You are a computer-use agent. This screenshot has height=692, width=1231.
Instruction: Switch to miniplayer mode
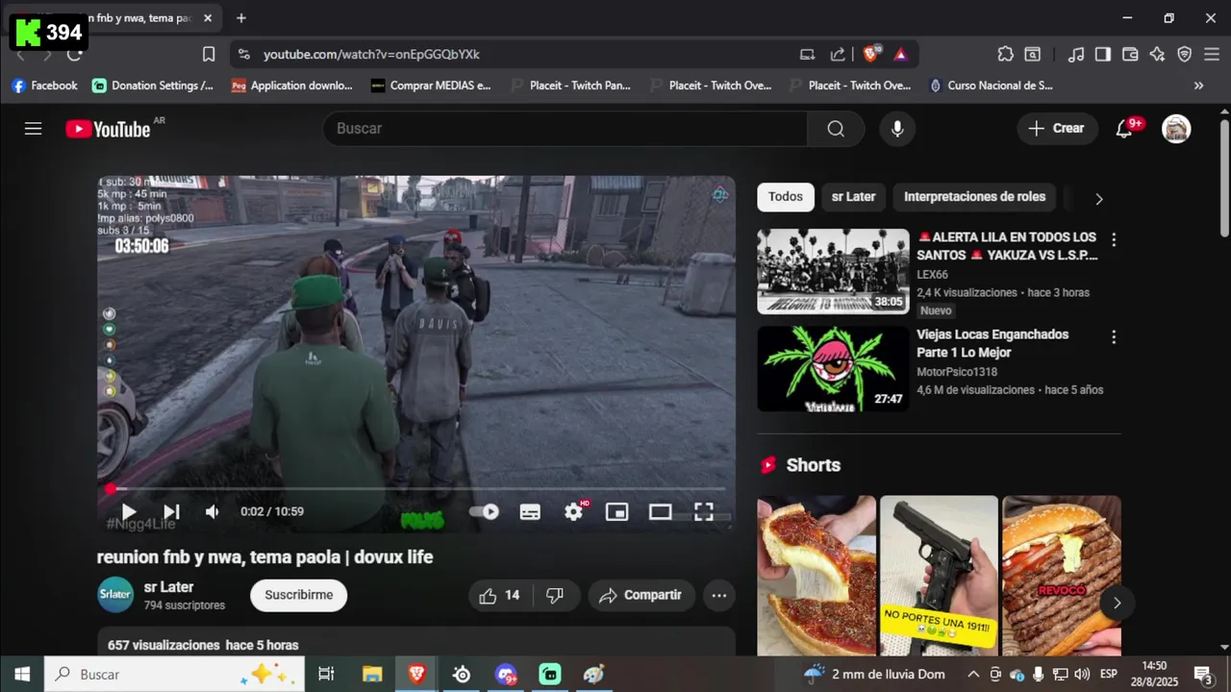[x=616, y=512]
